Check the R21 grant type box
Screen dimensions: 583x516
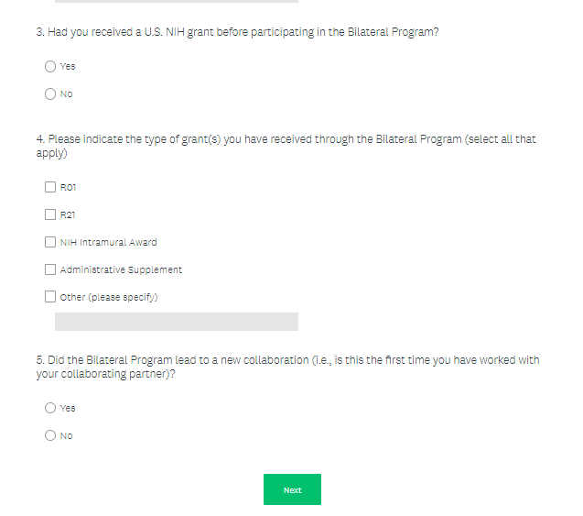(50, 214)
